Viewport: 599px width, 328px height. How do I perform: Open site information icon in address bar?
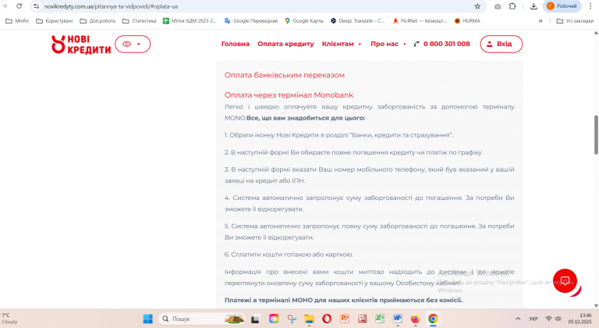37,6
